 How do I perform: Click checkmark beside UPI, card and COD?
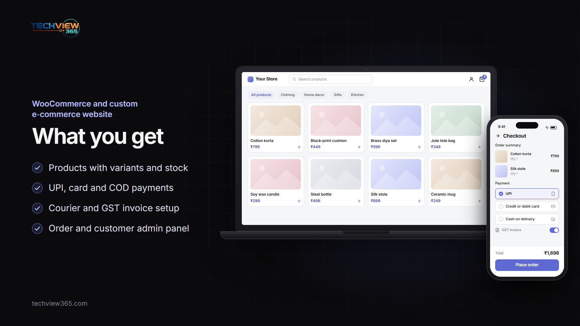click(37, 188)
